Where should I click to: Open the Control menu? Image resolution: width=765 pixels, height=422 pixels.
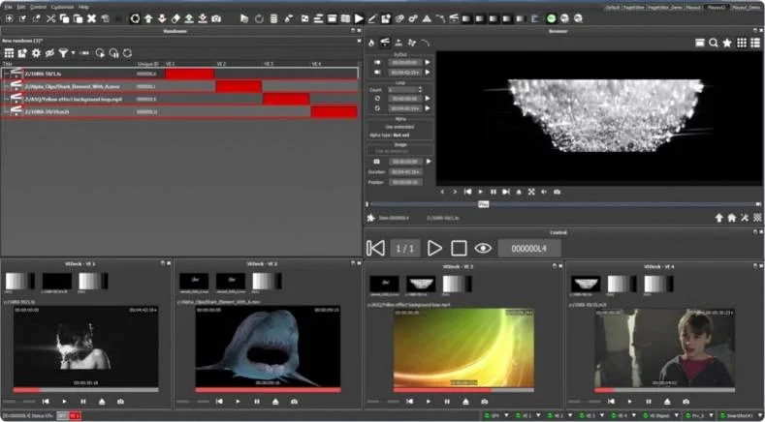38,8
